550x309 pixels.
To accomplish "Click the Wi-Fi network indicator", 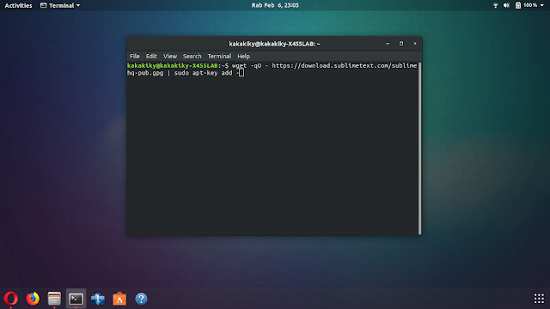I will pyautogui.click(x=495, y=5).
